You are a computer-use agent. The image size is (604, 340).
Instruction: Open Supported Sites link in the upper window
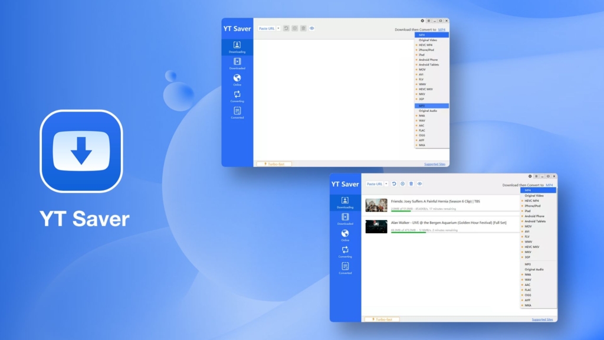coord(435,164)
